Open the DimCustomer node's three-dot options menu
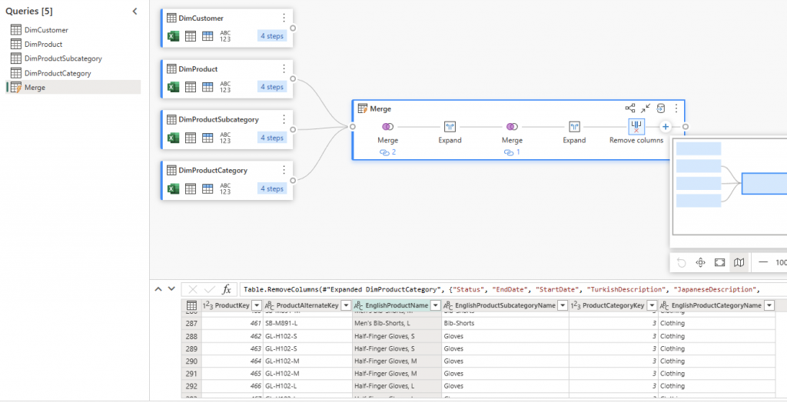 (x=284, y=18)
